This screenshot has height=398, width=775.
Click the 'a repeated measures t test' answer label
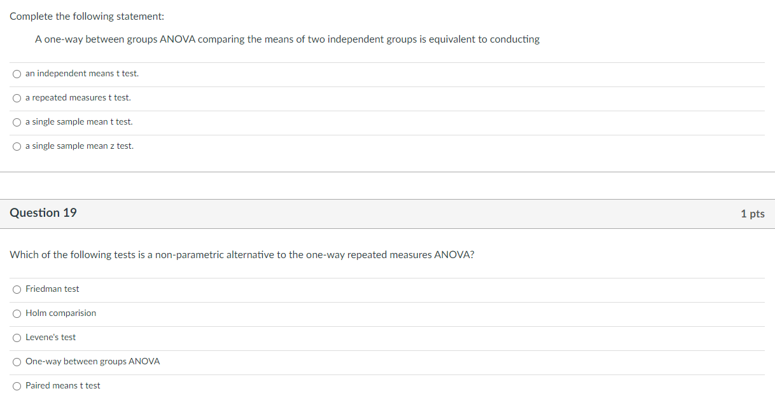(x=78, y=97)
